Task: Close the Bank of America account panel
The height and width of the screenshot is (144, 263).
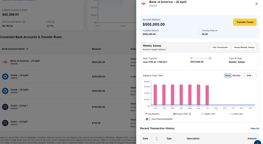Action: pyautogui.click(x=257, y=4)
